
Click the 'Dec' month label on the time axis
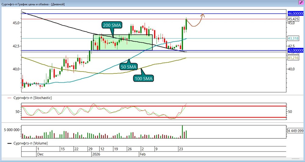click(x=40, y=155)
